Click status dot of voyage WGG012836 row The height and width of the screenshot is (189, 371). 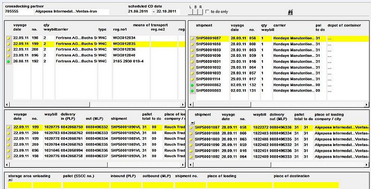tap(8, 50)
